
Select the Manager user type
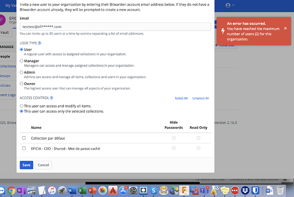point(22,61)
